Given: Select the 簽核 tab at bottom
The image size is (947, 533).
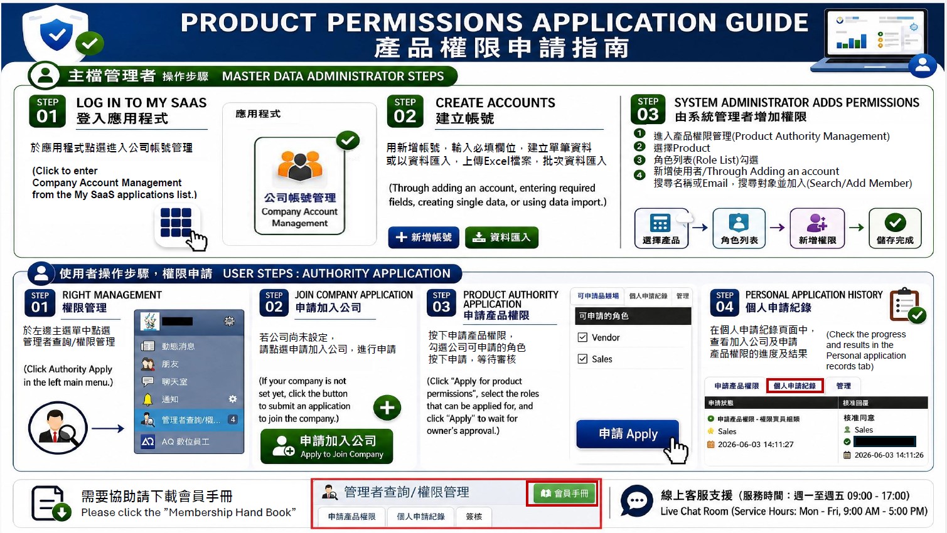Looking at the screenshot, I should 474,517.
